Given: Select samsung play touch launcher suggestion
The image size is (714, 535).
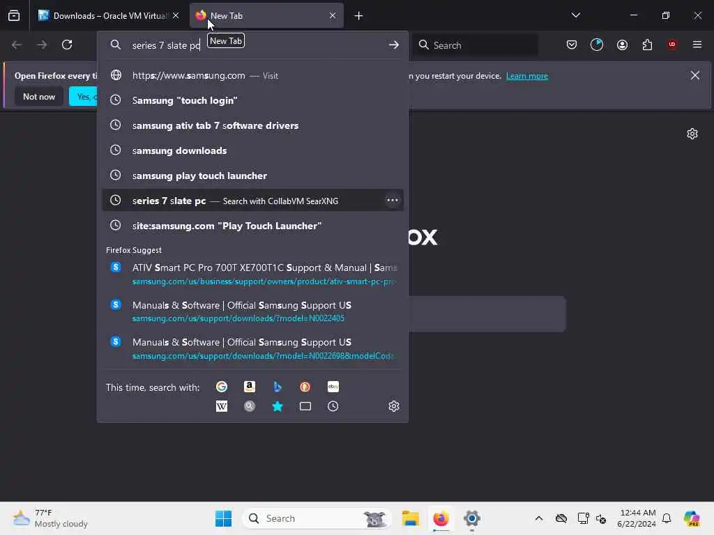Looking at the screenshot, I should [252, 175].
